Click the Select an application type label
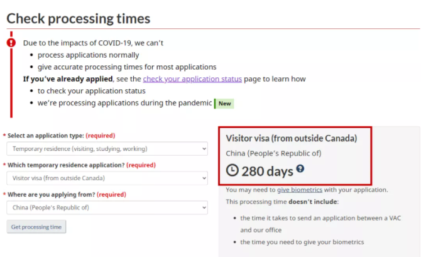 pos(46,136)
